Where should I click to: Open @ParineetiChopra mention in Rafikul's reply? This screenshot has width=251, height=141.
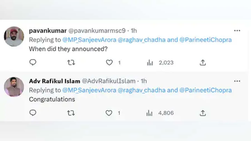205,90
